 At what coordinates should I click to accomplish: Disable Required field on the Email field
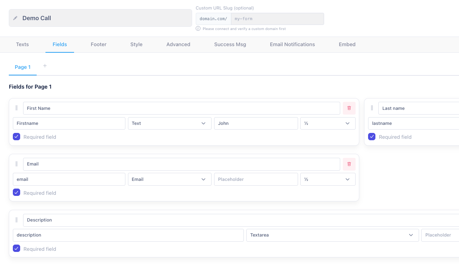point(16,192)
